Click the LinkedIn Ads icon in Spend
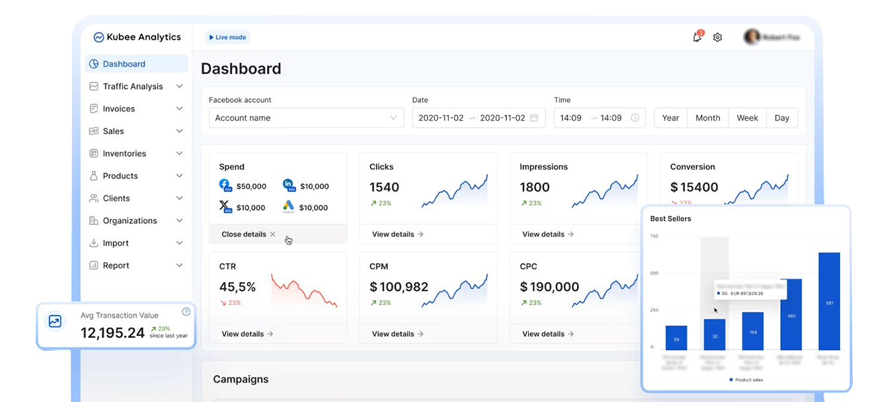The width and height of the screenshot is (895, 402). tap(289, 185)
